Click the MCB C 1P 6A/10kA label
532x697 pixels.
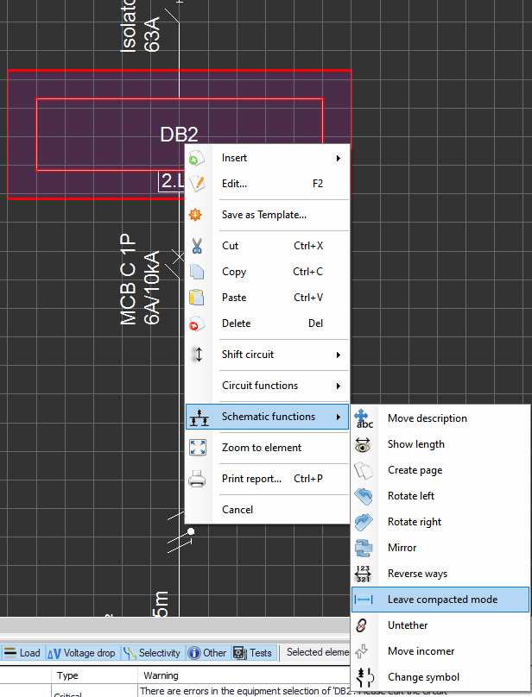[x=139, y=279]
